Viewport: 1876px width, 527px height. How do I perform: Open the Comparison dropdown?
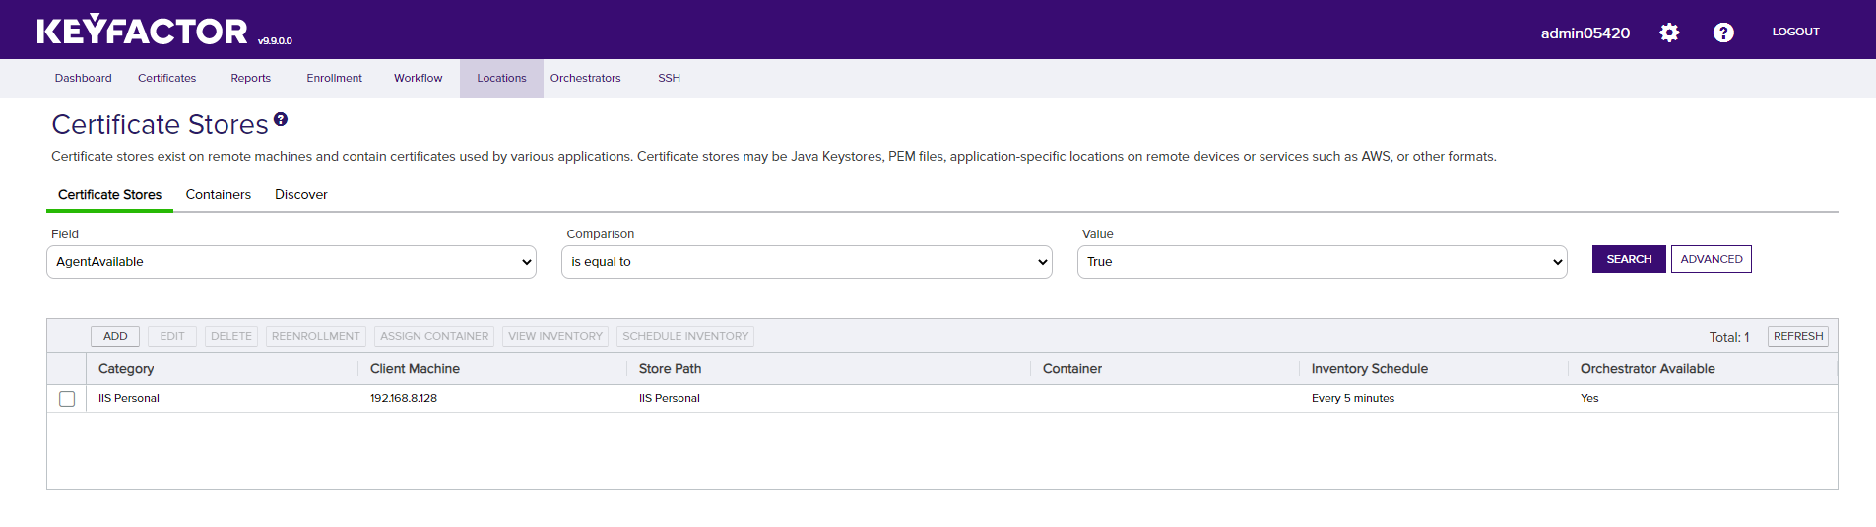pyautogui.click(x=807, y=262)
